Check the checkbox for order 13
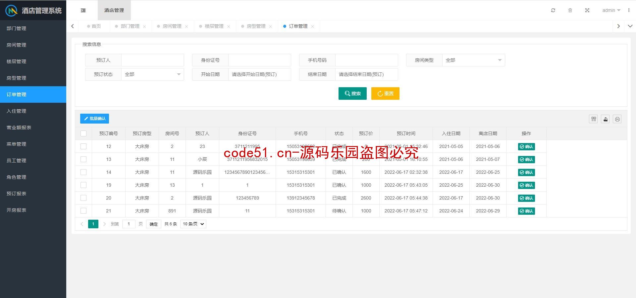Viewport: 636px width, 298px height. 83,159
